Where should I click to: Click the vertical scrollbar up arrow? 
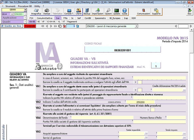pos(191,30)
